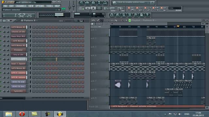Stop playback with the transport stop button
This screenshot has height=117, width=209.
(x=93, y=8)
